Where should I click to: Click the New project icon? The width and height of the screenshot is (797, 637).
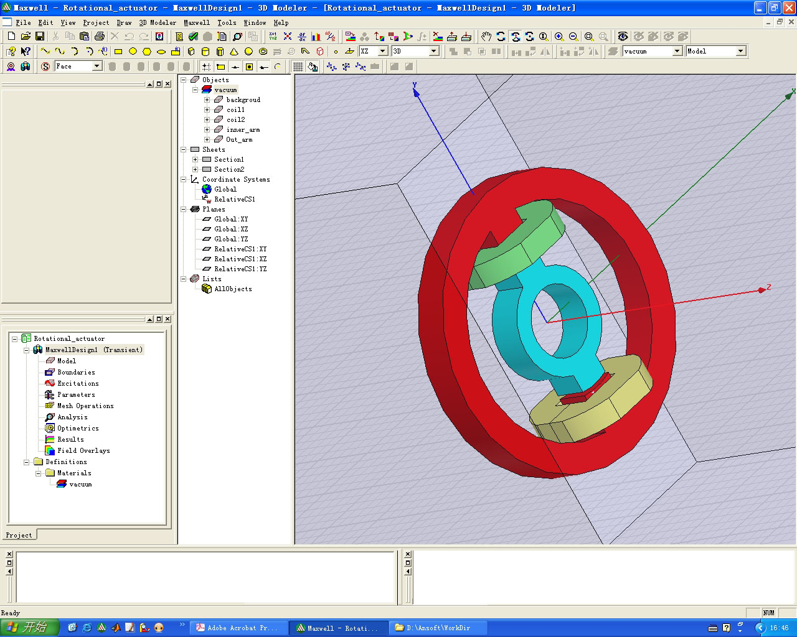[11, 37]
